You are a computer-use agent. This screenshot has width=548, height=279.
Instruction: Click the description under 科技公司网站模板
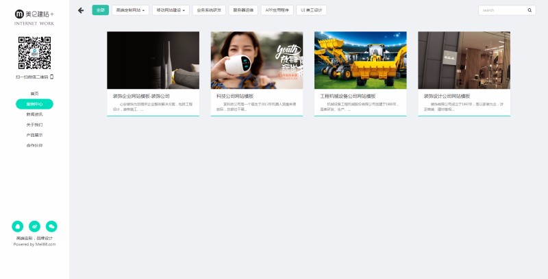256,107
